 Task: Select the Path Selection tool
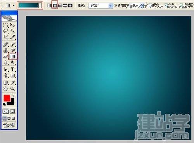pos(6,70)
